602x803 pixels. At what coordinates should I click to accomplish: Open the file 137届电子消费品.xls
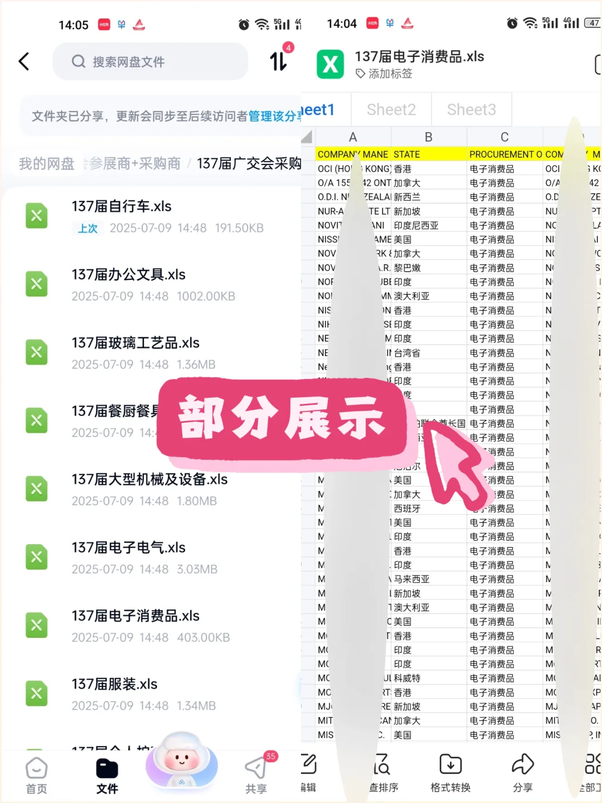tap(135, 616)
